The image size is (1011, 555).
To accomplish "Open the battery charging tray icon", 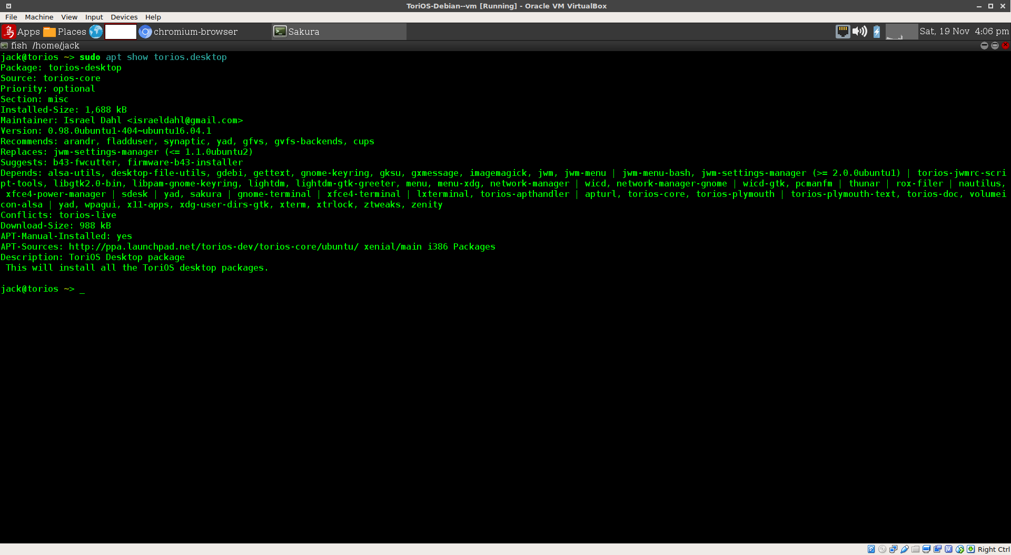I will [x=877, y=32].
